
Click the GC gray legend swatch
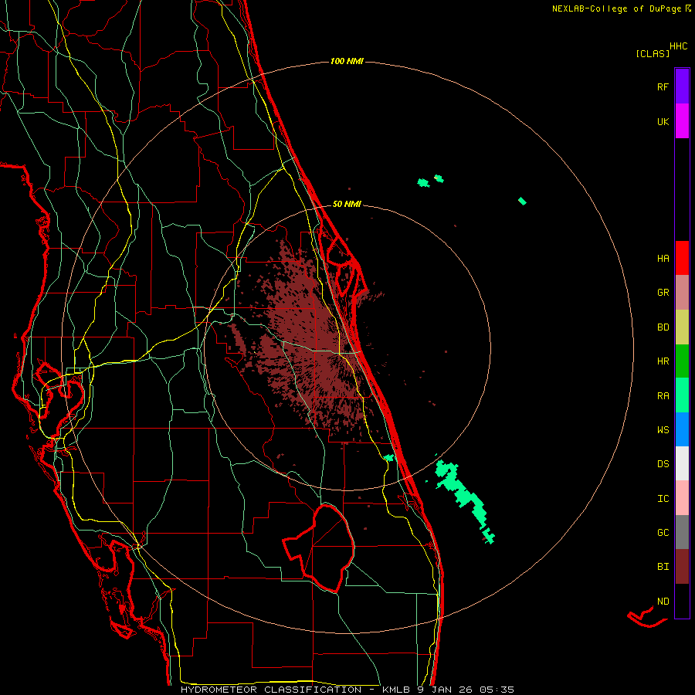(x=682, y=532)
